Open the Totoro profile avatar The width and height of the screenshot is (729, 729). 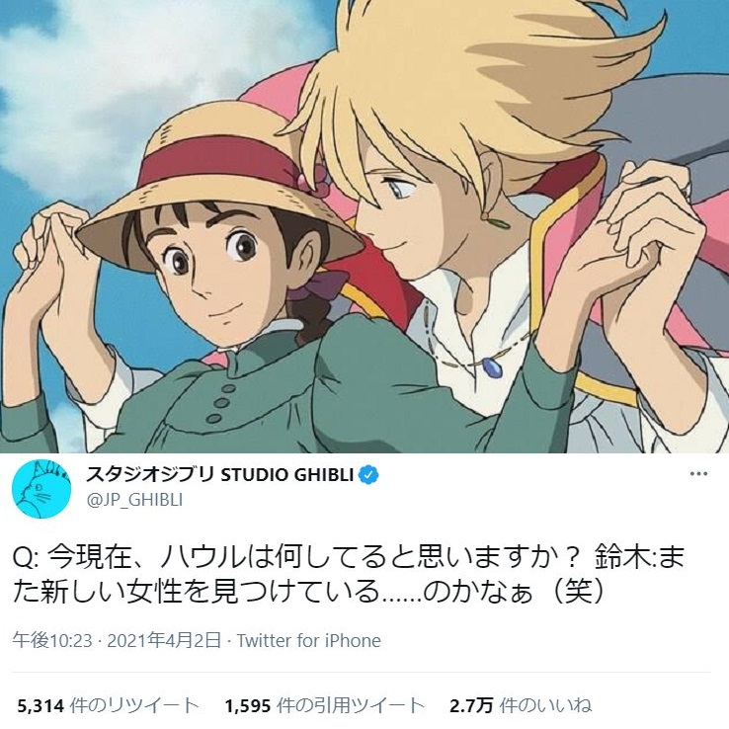(41, 489)
